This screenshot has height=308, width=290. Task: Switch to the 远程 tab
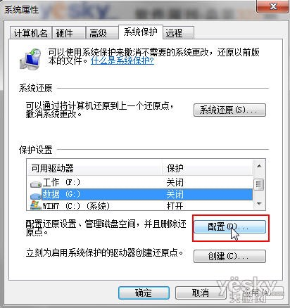coord(179,33)
